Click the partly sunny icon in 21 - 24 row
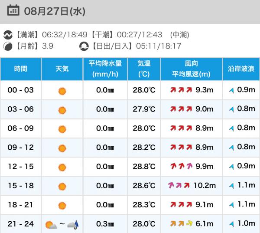This screenshot has width=260, height=233. [51, 225]
